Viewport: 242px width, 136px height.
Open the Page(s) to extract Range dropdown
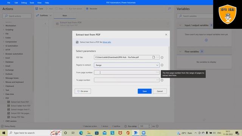pos(127,65)
